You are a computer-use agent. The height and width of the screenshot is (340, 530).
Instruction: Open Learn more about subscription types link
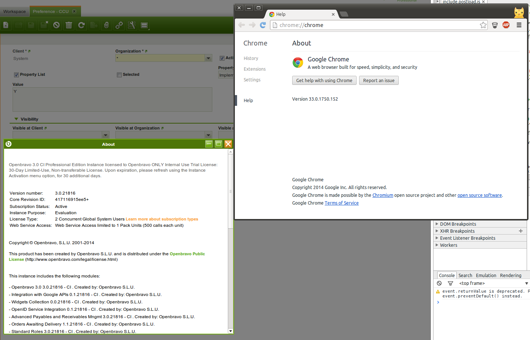click(x=162, y=219)
